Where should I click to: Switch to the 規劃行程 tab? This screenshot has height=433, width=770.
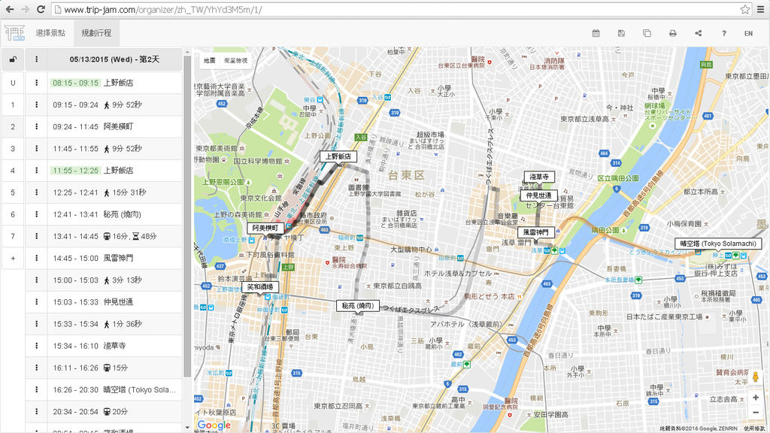[96, 33]
